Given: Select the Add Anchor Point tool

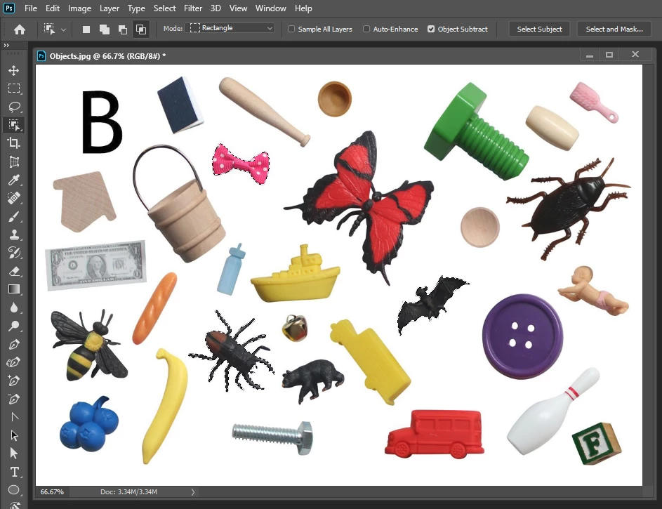Looking at the screenshot, I should [14, 381].
